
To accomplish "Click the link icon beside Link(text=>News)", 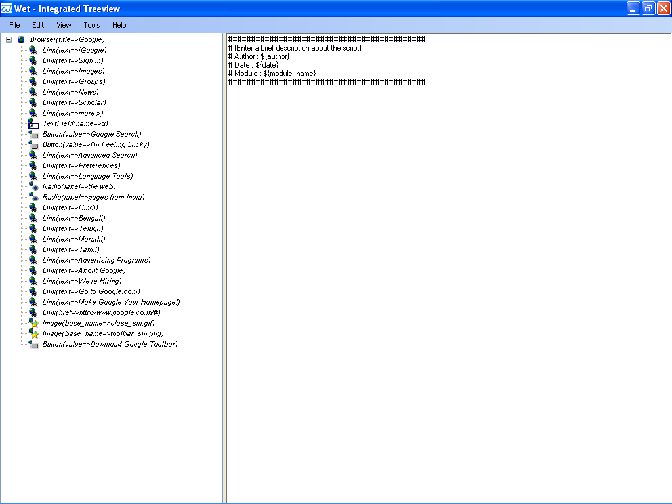I will click(33, 92).
